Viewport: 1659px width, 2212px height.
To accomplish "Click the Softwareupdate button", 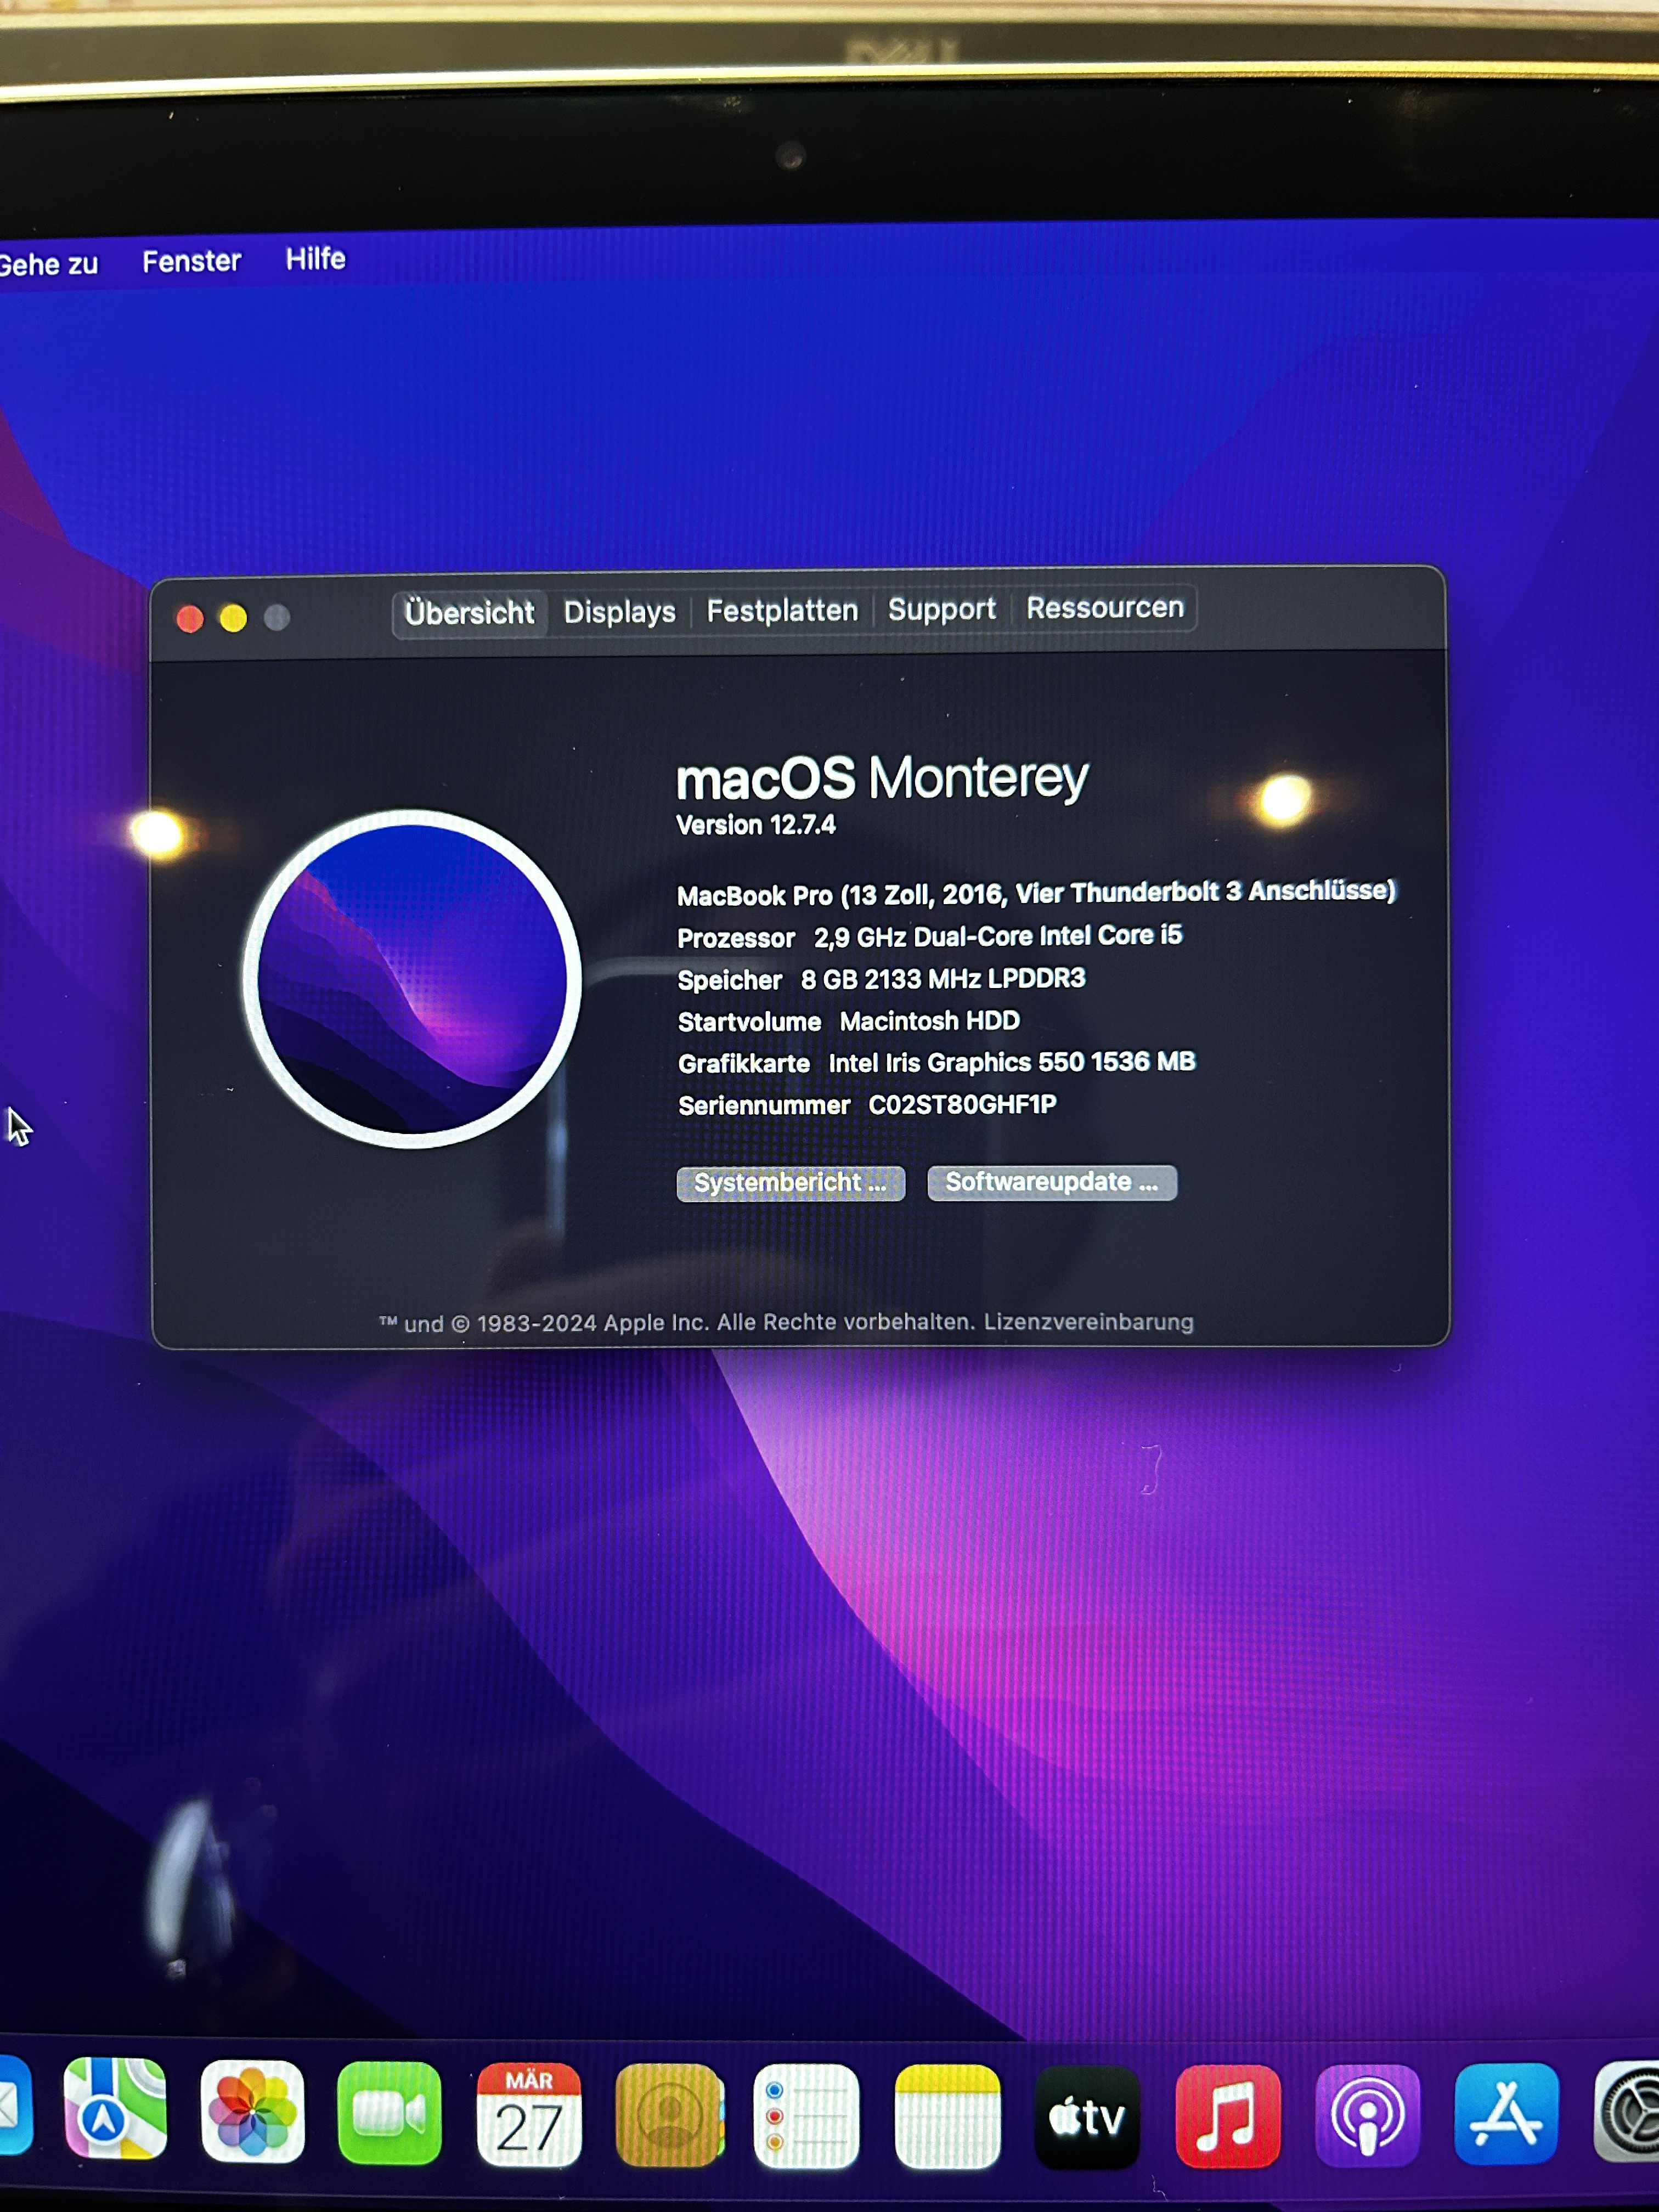I will pyautogui.click(x=1051, y=1182).
